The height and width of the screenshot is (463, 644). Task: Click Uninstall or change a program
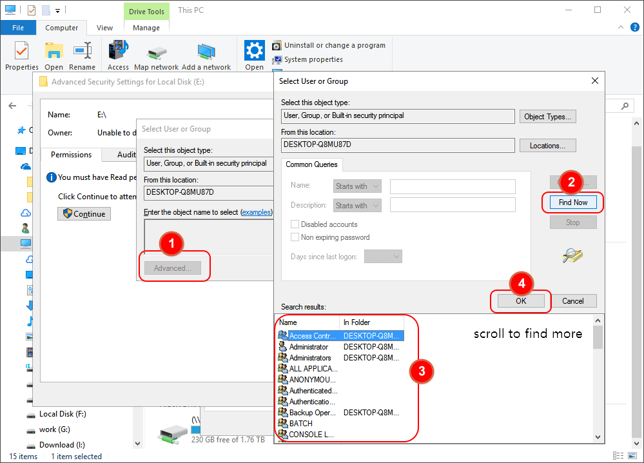[x=334, y=45]
